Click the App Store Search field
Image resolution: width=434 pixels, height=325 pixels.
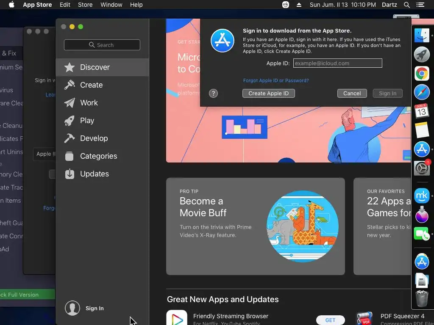(102, 45)
